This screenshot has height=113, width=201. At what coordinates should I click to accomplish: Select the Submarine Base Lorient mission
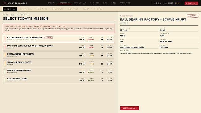(58, 63)
